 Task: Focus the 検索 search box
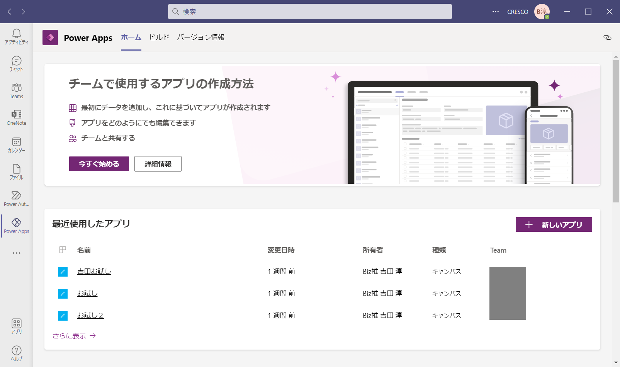pos(310,12)
